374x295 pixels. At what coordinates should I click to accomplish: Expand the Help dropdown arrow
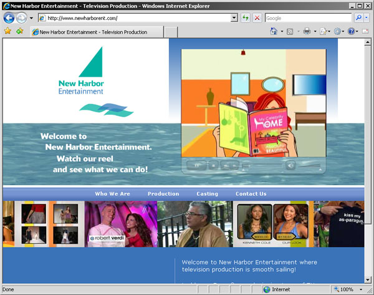(x=357, y=31)
